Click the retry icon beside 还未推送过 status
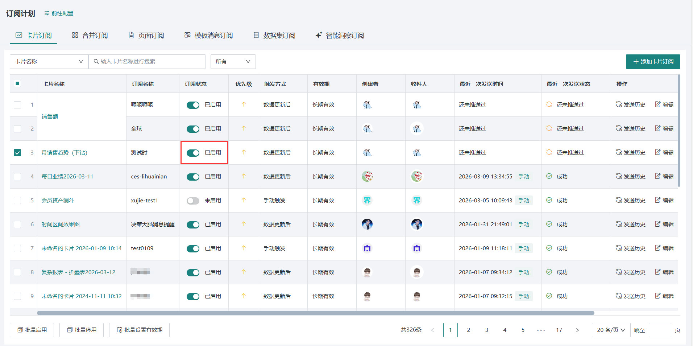693x346 pixels. [549, 104]
